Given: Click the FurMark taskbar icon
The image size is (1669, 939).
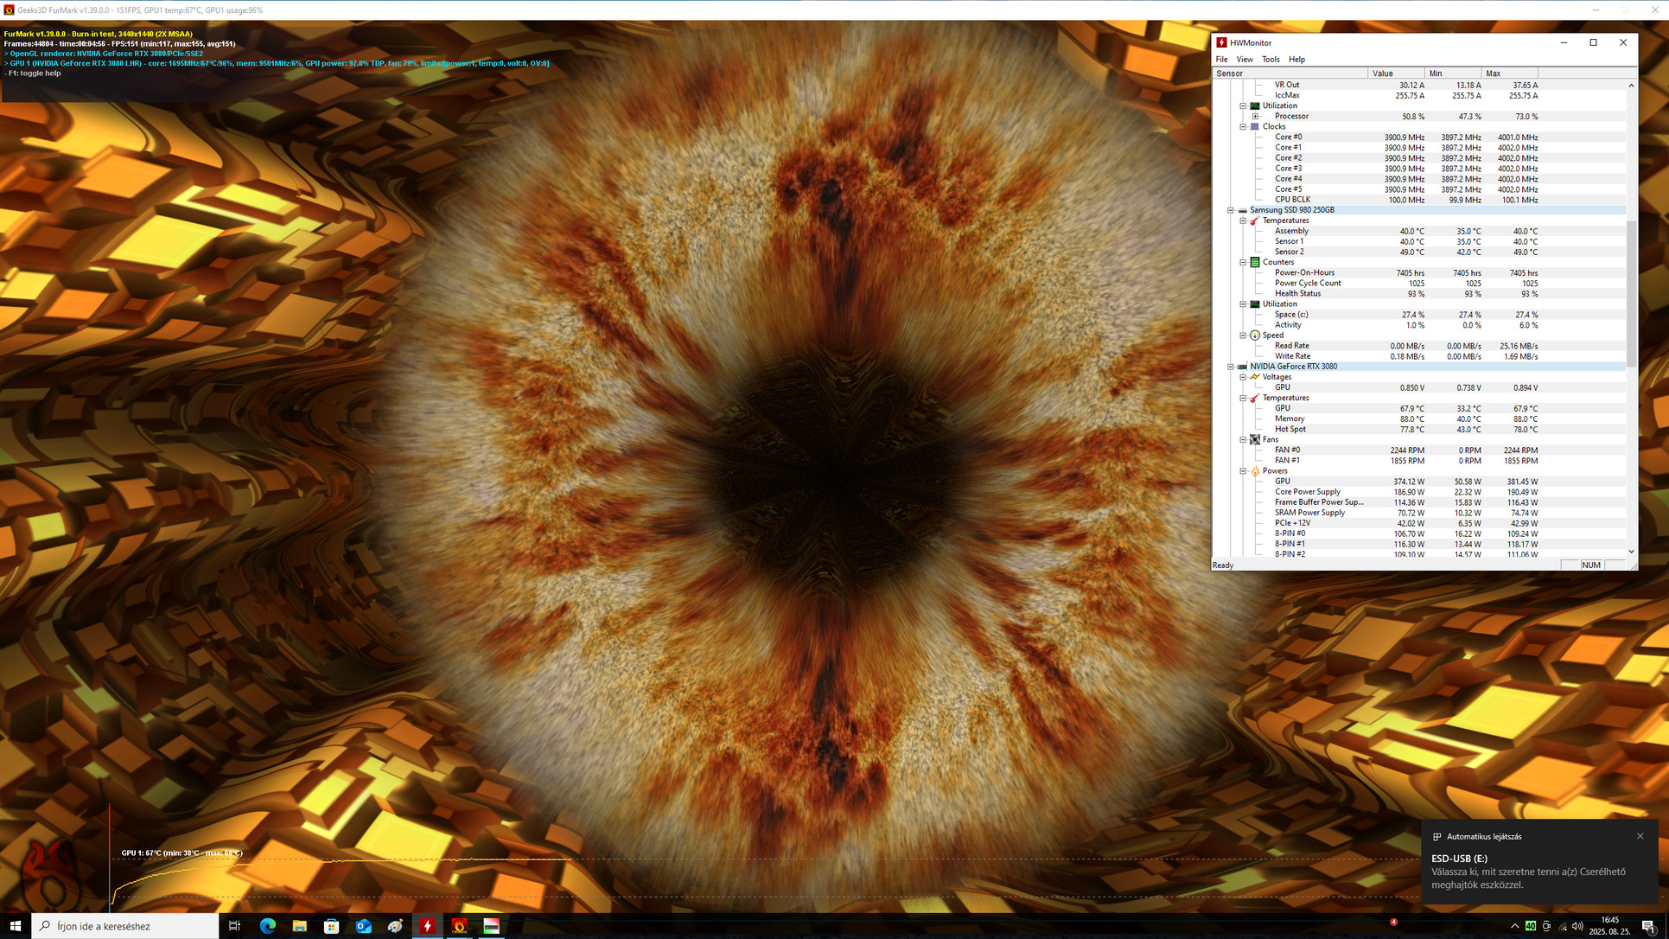Looking at the screenshot, I should click(459, 926).
